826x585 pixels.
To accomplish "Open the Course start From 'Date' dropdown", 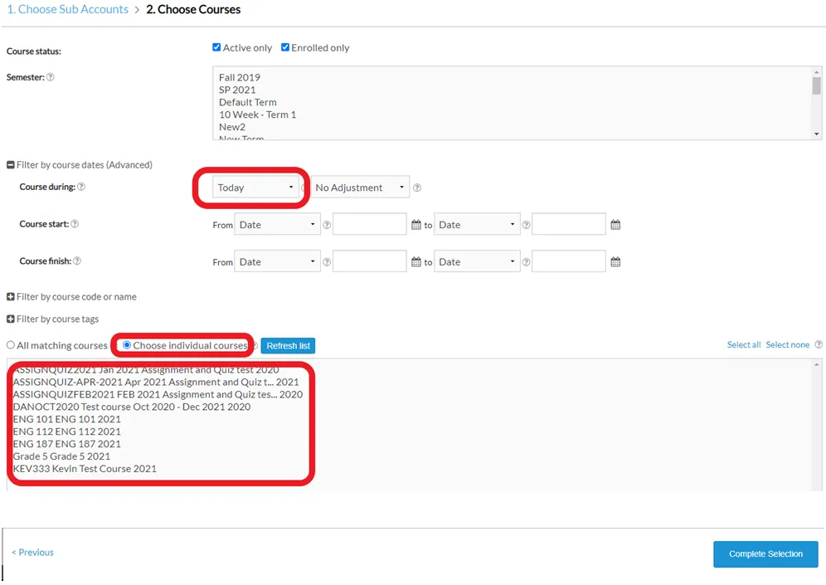I will [277, 225].
